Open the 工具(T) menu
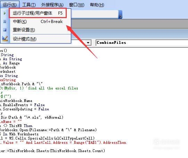Viewport: 188px width, 158px height. pos(29,5)
